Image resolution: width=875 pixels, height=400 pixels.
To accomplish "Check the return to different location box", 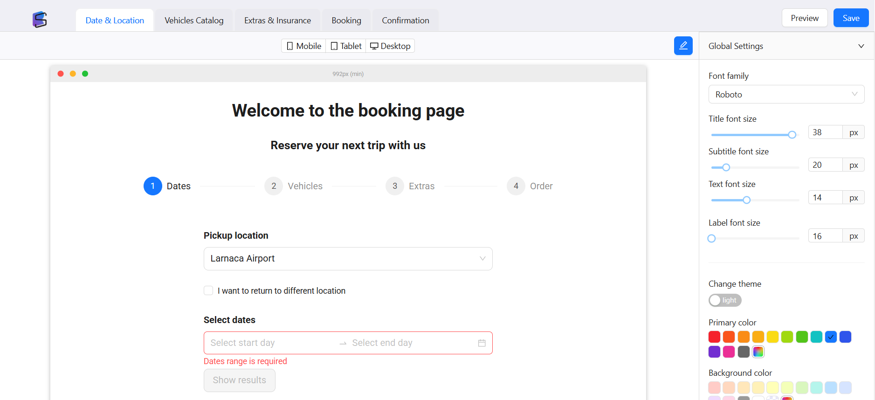I will pyautogui.click(x=208, y=290).
